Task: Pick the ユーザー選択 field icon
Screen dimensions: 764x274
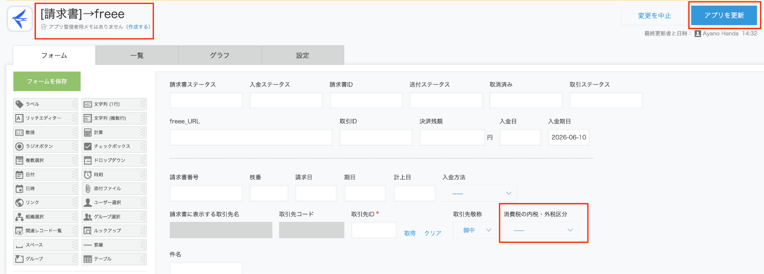Action: point(88,202)
